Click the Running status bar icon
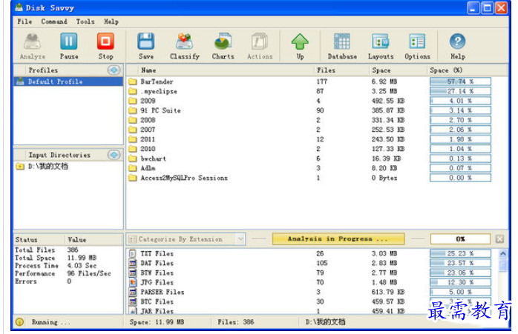518x334 pixels. 19,322
